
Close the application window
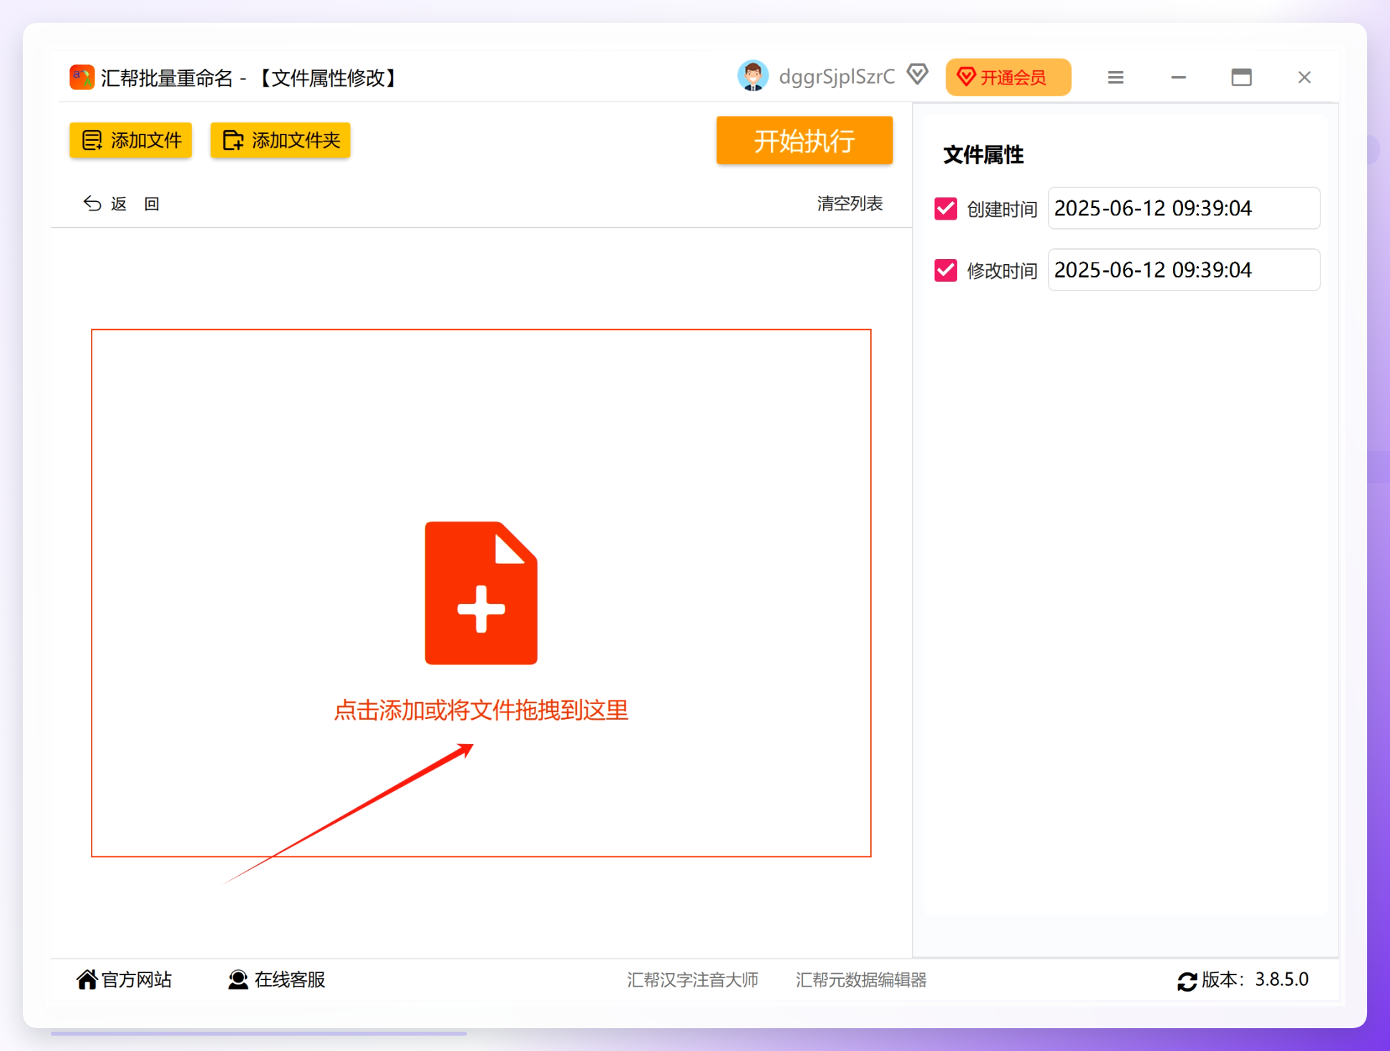point(1304,77)
